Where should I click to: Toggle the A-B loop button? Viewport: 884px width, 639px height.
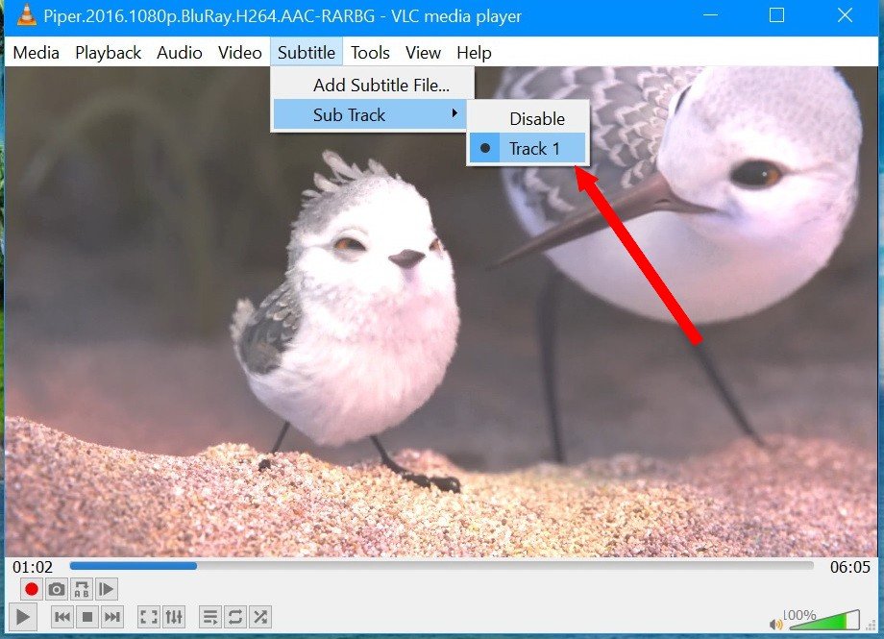click(81, 589)
